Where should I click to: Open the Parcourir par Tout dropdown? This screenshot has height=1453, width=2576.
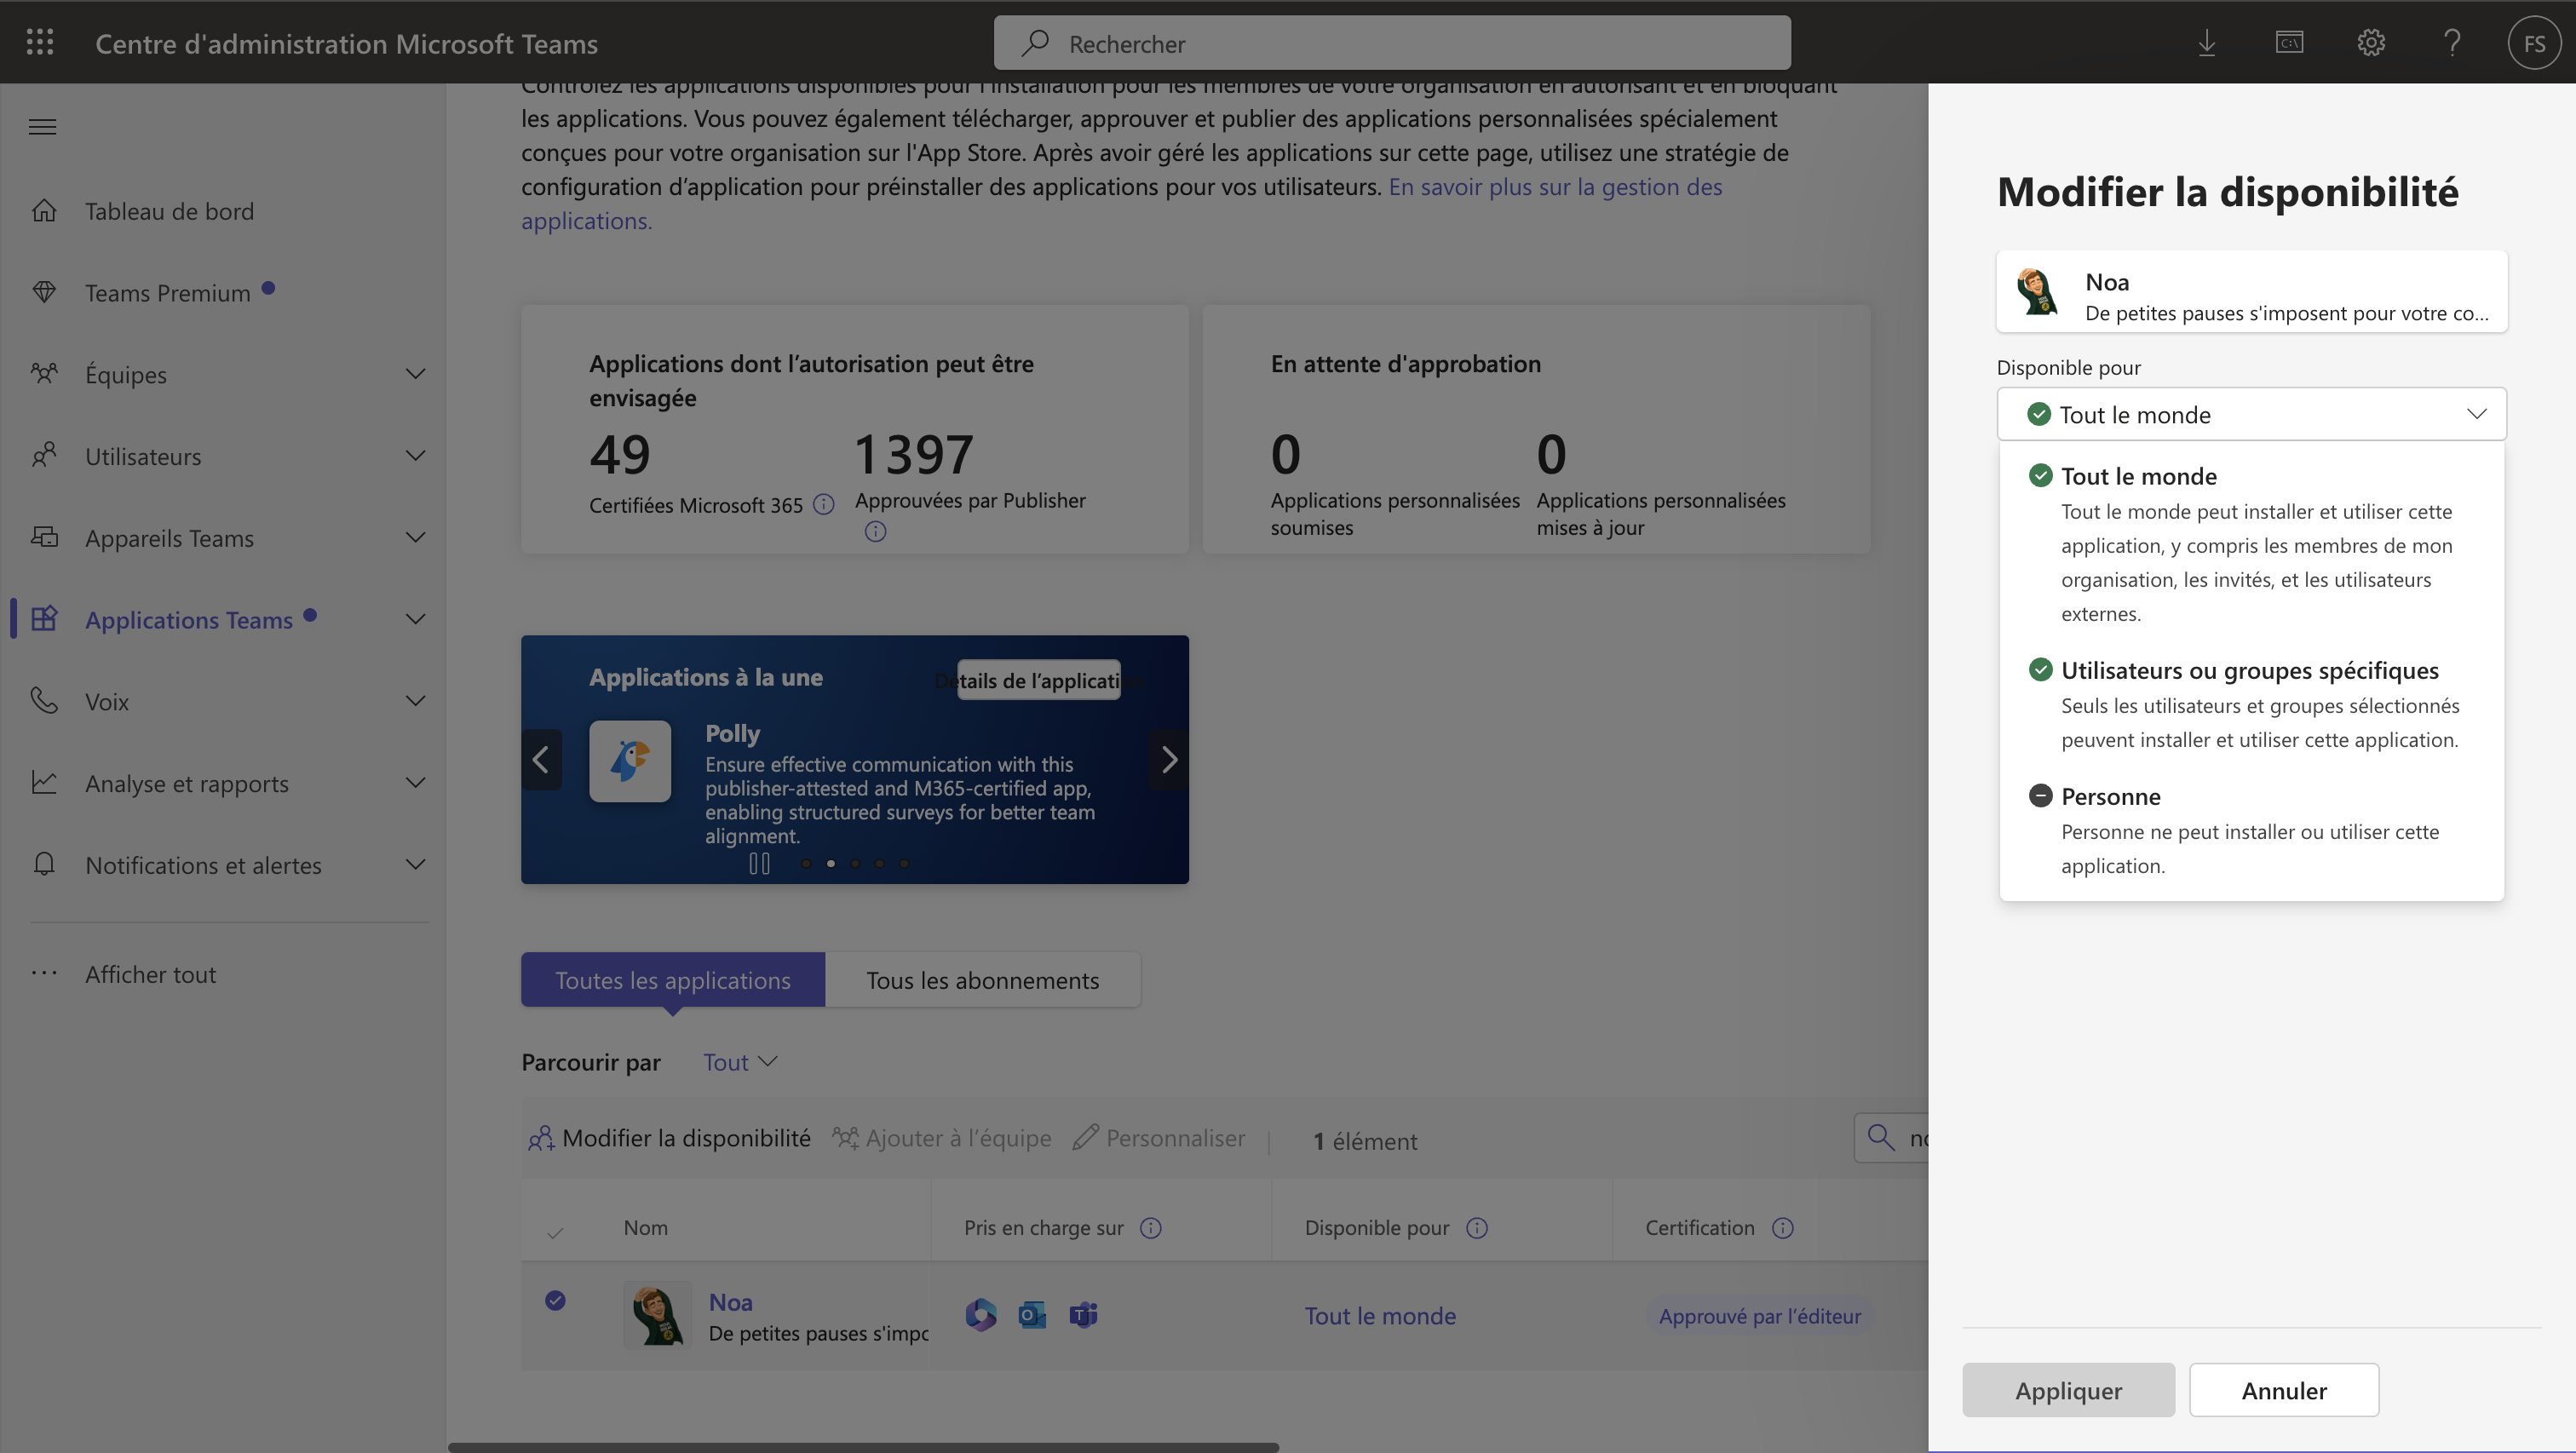(740, 1062)
